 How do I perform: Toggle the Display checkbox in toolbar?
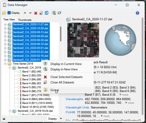pyautogui.click(x=9, y=13)
